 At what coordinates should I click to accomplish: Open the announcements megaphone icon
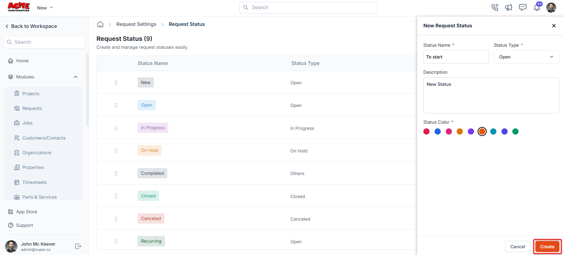(509, 7)
